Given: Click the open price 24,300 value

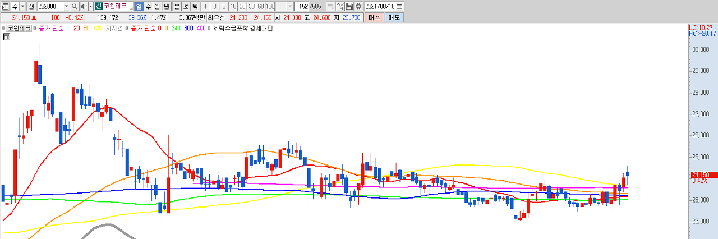Looking at the screenshot, I should pyautogui.click(x=293, y=17).
